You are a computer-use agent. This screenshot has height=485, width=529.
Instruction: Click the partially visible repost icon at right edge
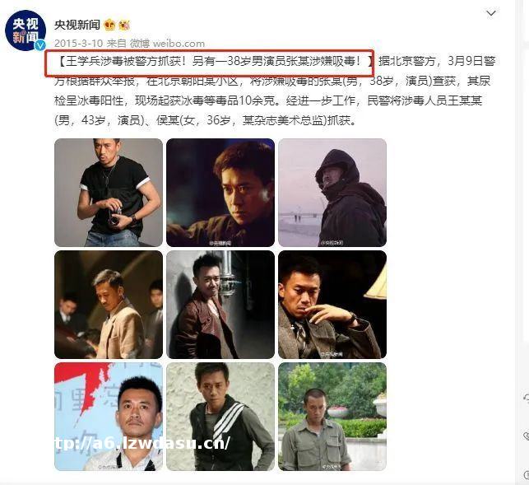pyautogui.click(x=526, y=398)
